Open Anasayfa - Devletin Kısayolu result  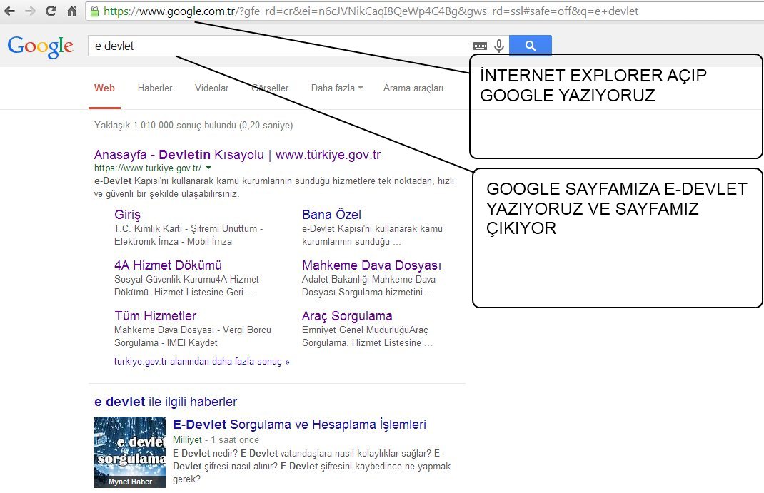click(x=237, y=155)
